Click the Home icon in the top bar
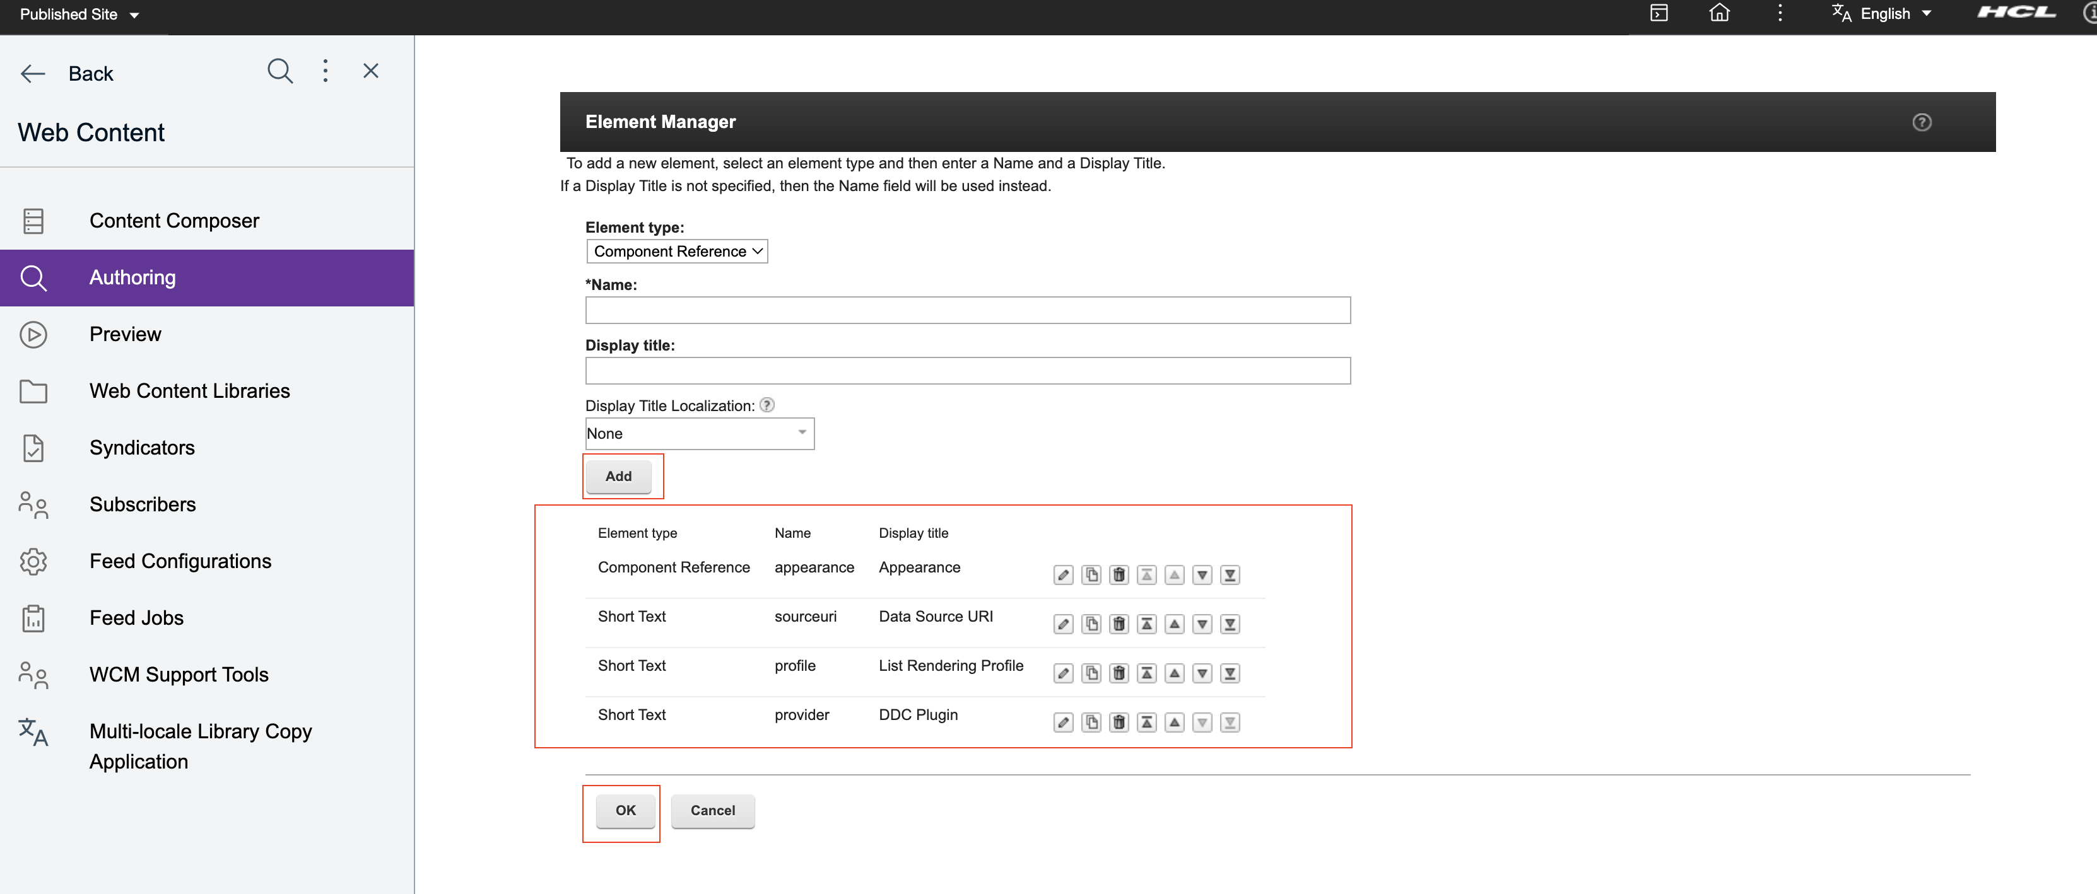This screenshot has width=2097, height=894. [x=1719, y=13]
